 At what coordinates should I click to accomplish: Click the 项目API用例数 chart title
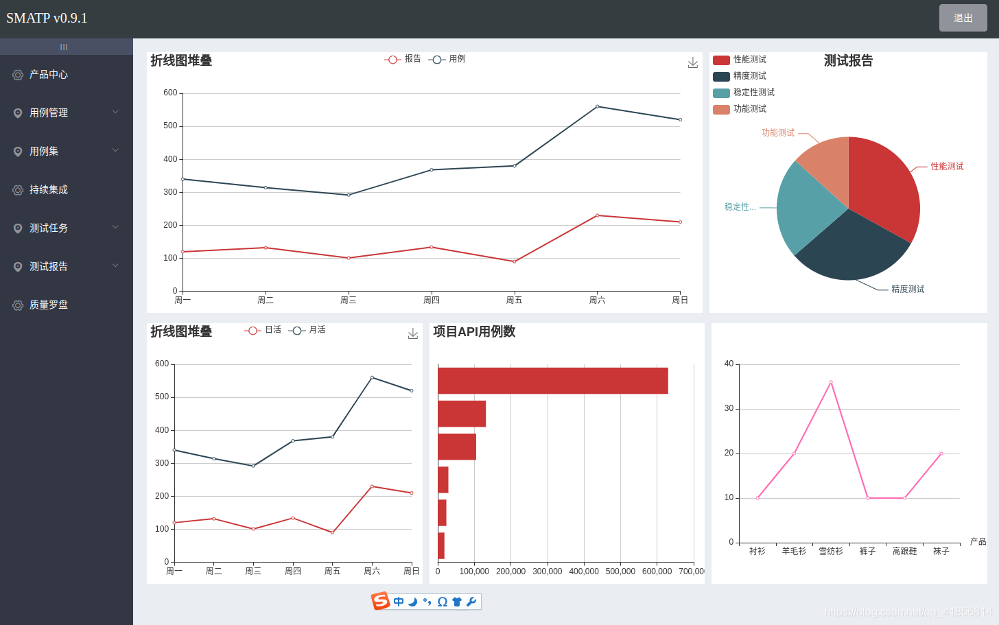coord(474,331)
